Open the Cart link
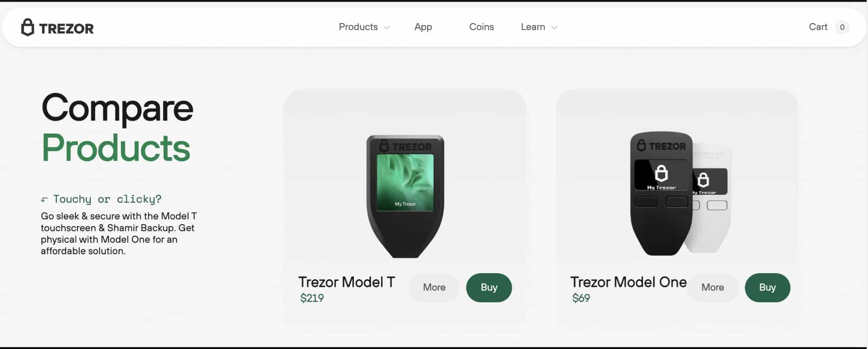This screenshot has width=868, height=349. [818, 27]
